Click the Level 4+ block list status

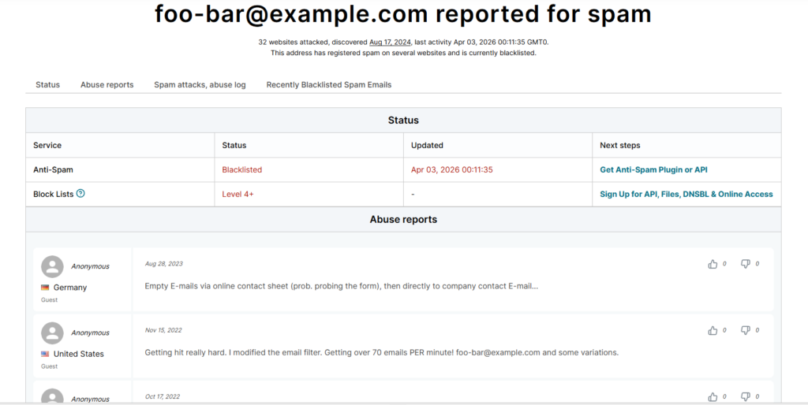click(x=238, y=194)
